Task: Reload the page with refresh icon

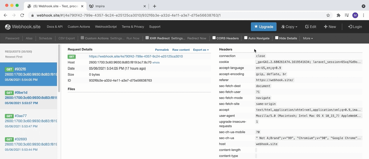Action: click(22, 15)
